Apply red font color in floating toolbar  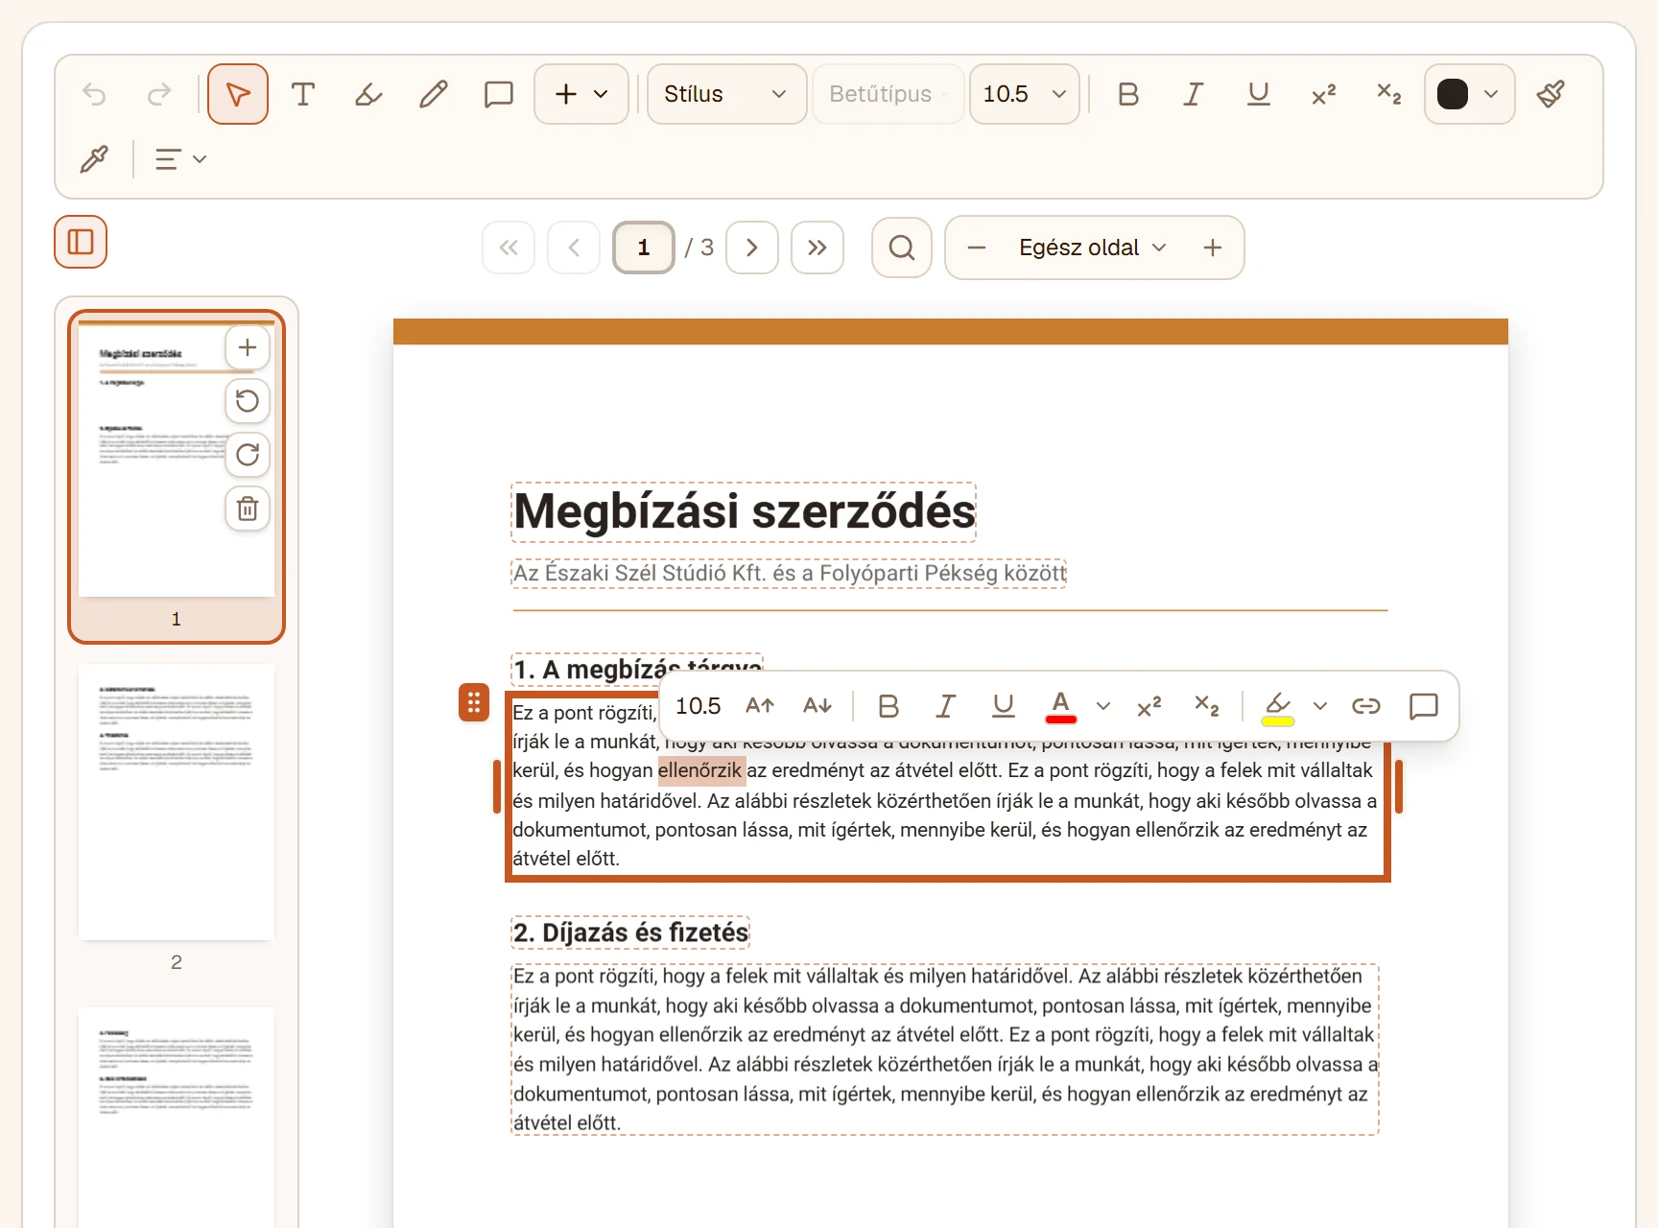1061,706
